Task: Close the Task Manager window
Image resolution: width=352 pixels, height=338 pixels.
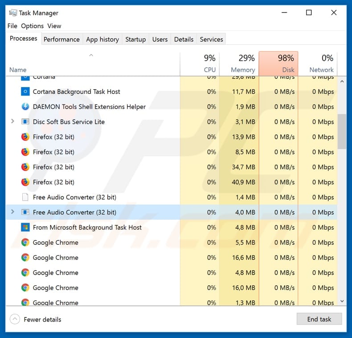Action: pos(334,13)
